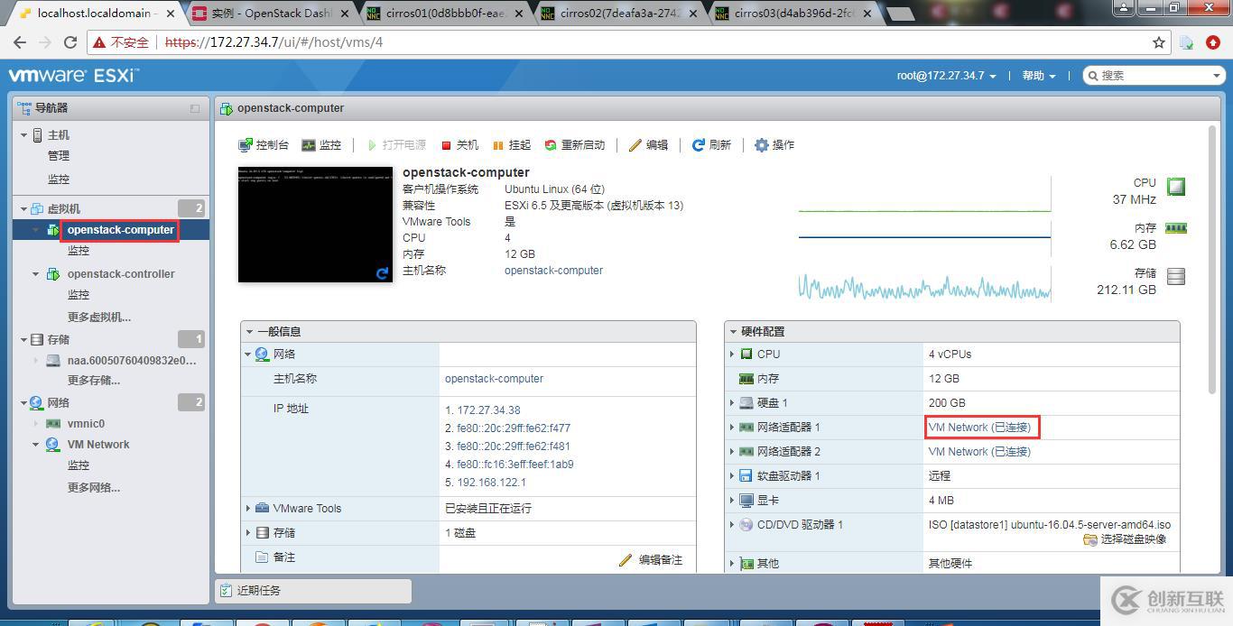Collapse the 网络 section in general info

tap(248, 354)
